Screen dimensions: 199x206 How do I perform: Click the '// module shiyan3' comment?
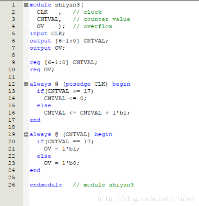(103, 185)
